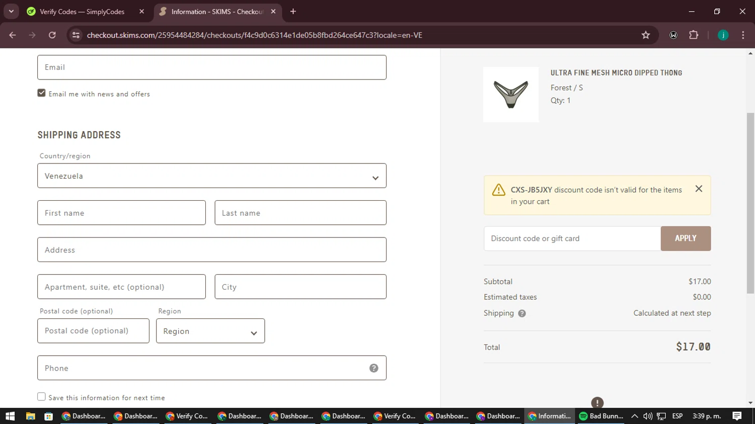
Task: Click the City field
Action: 300,287
